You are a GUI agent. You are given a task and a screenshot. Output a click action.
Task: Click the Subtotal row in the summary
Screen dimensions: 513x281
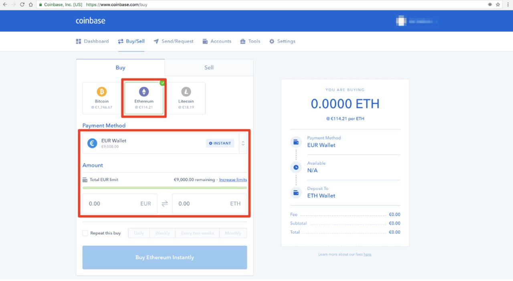point(345,223)
